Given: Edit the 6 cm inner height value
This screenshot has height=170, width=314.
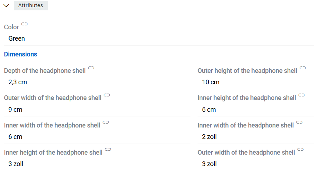Looking at the screenshot, I should (209, 110).
